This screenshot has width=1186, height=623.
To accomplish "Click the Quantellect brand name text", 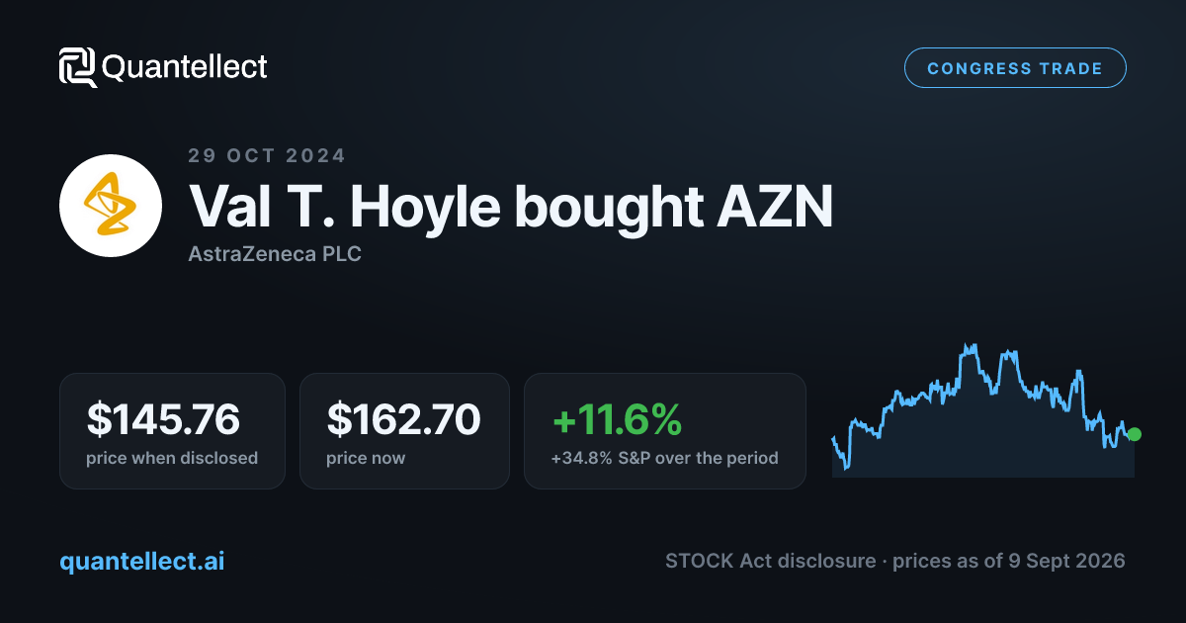I will 185,67.
